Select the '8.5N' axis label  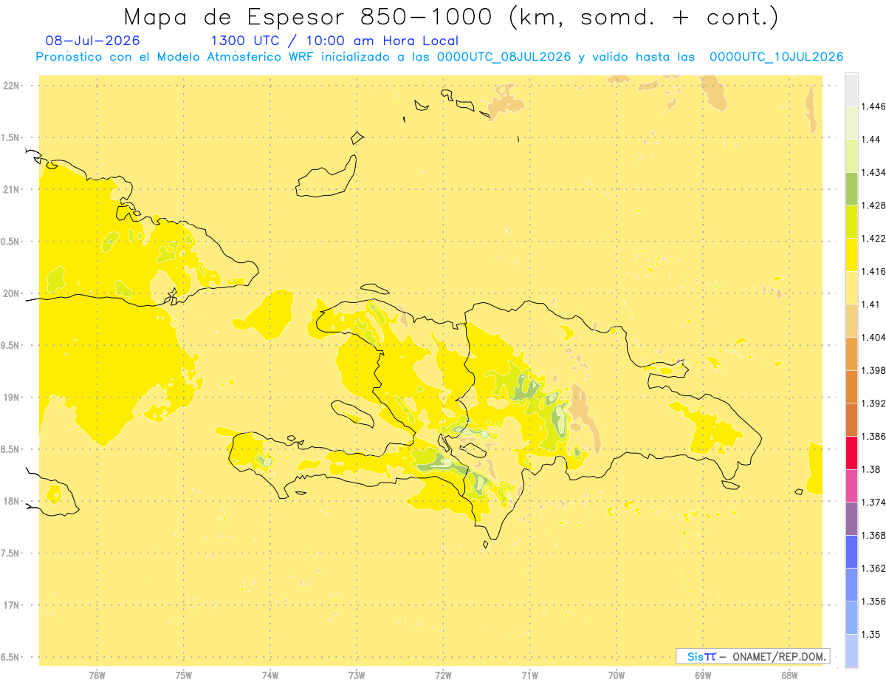11,449
